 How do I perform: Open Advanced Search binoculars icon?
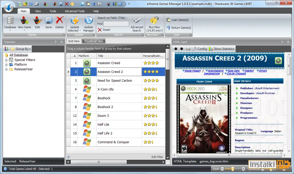[x=137, y=20]
